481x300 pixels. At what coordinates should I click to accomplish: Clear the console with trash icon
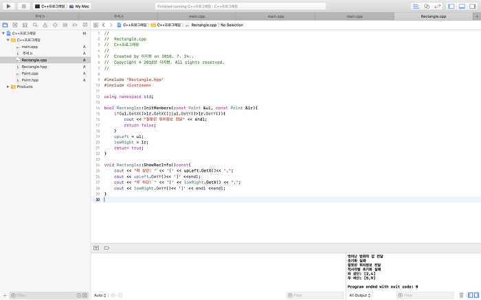pyautogui.click(x=461, y=295)
